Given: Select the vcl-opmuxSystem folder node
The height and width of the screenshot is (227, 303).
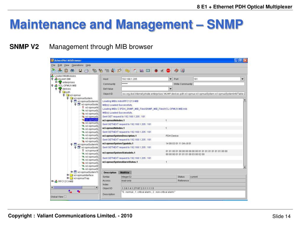Looking at the screenshot, I should (x=83, y=98).
